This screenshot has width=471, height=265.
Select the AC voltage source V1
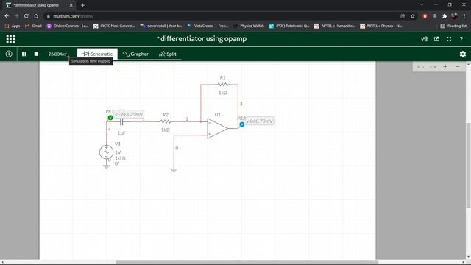[106, 152]
